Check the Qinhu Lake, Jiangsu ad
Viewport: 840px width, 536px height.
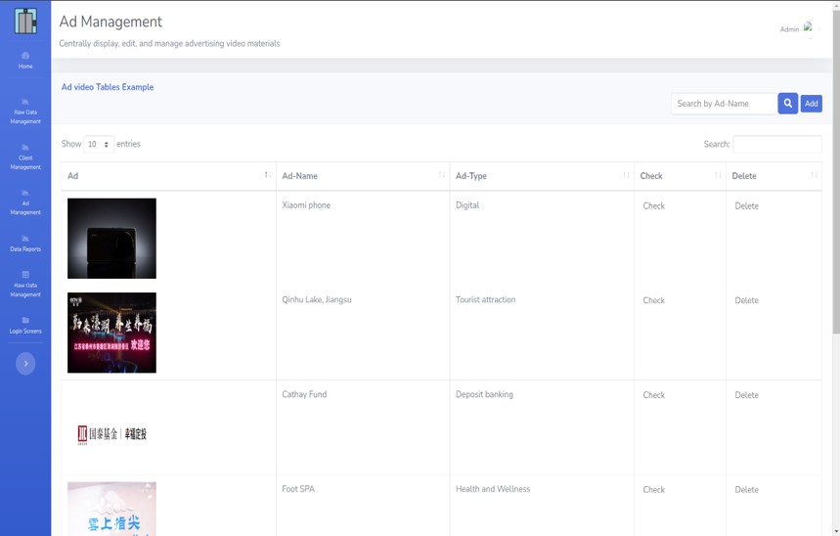(653, 300)
